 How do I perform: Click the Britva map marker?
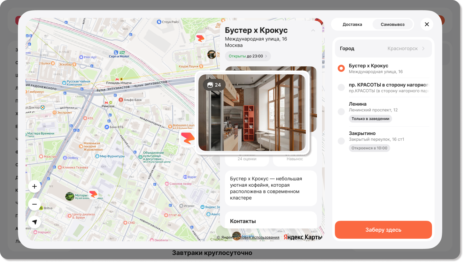(x=41, y=208)
